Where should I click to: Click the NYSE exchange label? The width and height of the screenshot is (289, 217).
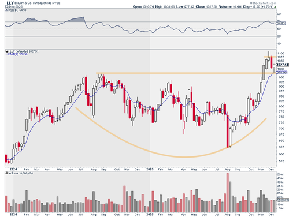click(56, 3)
